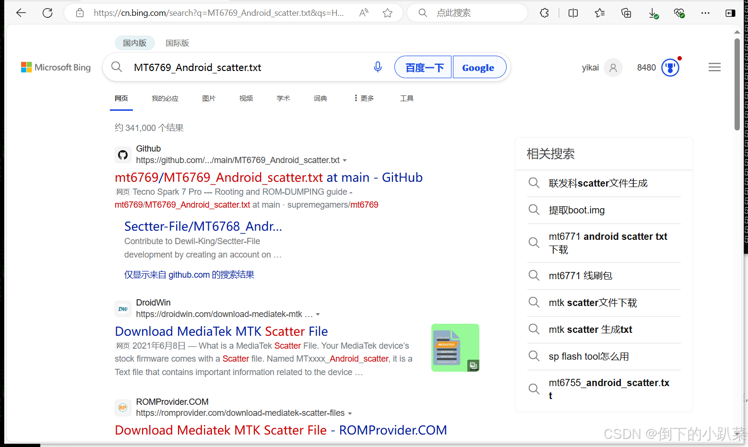Select the 网页 tab
The image size is (748, 447).
pos(121,98)
